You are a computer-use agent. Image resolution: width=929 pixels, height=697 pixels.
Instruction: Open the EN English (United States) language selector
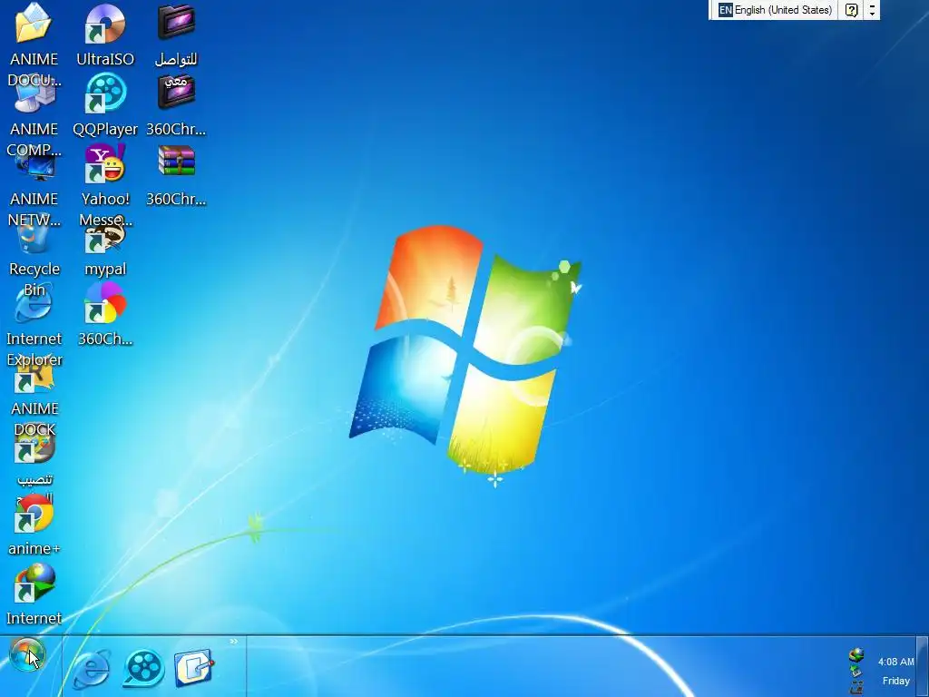coord(775,10)
